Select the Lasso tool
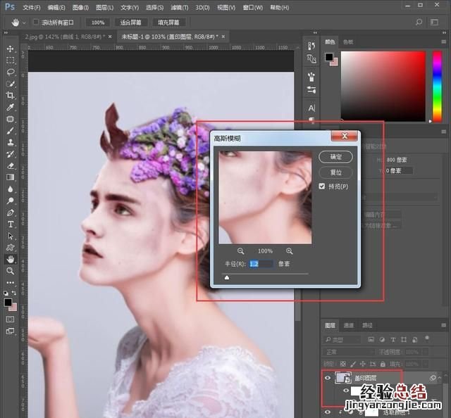 point(11,72)
